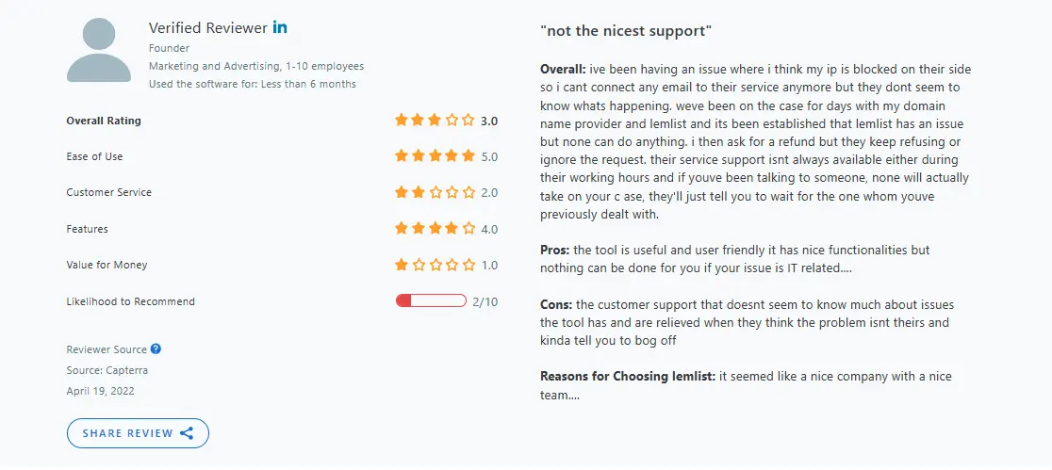Click the fifth star of Ease of Use

[468, 156]
